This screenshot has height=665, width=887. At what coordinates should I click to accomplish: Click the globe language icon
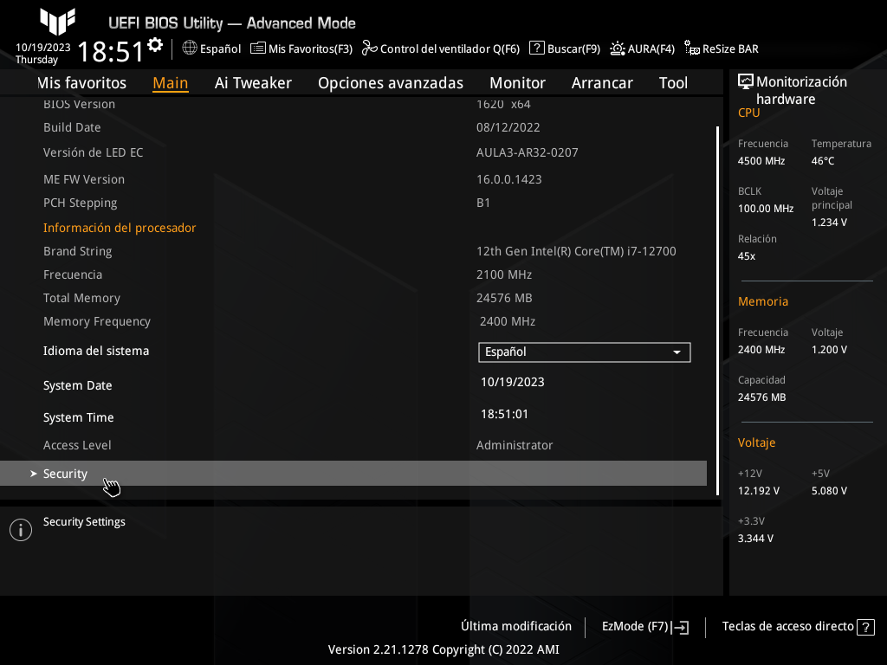190,48
